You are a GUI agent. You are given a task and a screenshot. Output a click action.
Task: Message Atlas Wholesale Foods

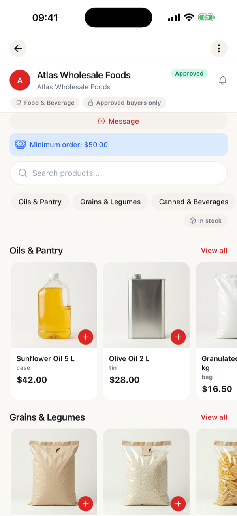tap(118, 121)
